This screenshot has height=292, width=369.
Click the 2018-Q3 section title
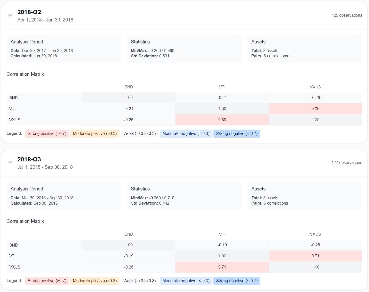29,159
